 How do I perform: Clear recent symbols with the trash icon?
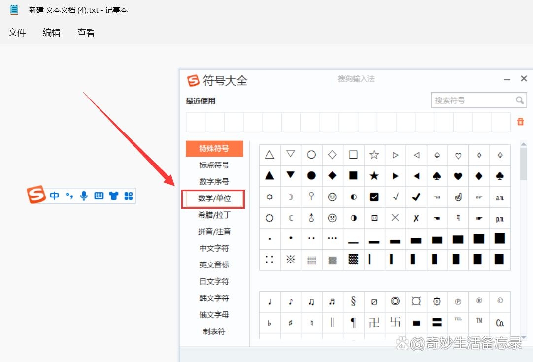520,122
